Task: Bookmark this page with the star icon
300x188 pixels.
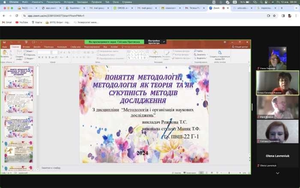Action: click(x=276, y=15)
